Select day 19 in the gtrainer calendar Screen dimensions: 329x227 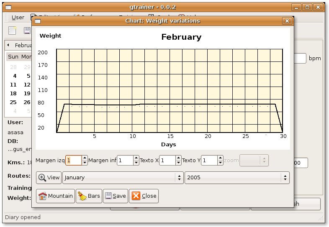(x=27, y=94)
